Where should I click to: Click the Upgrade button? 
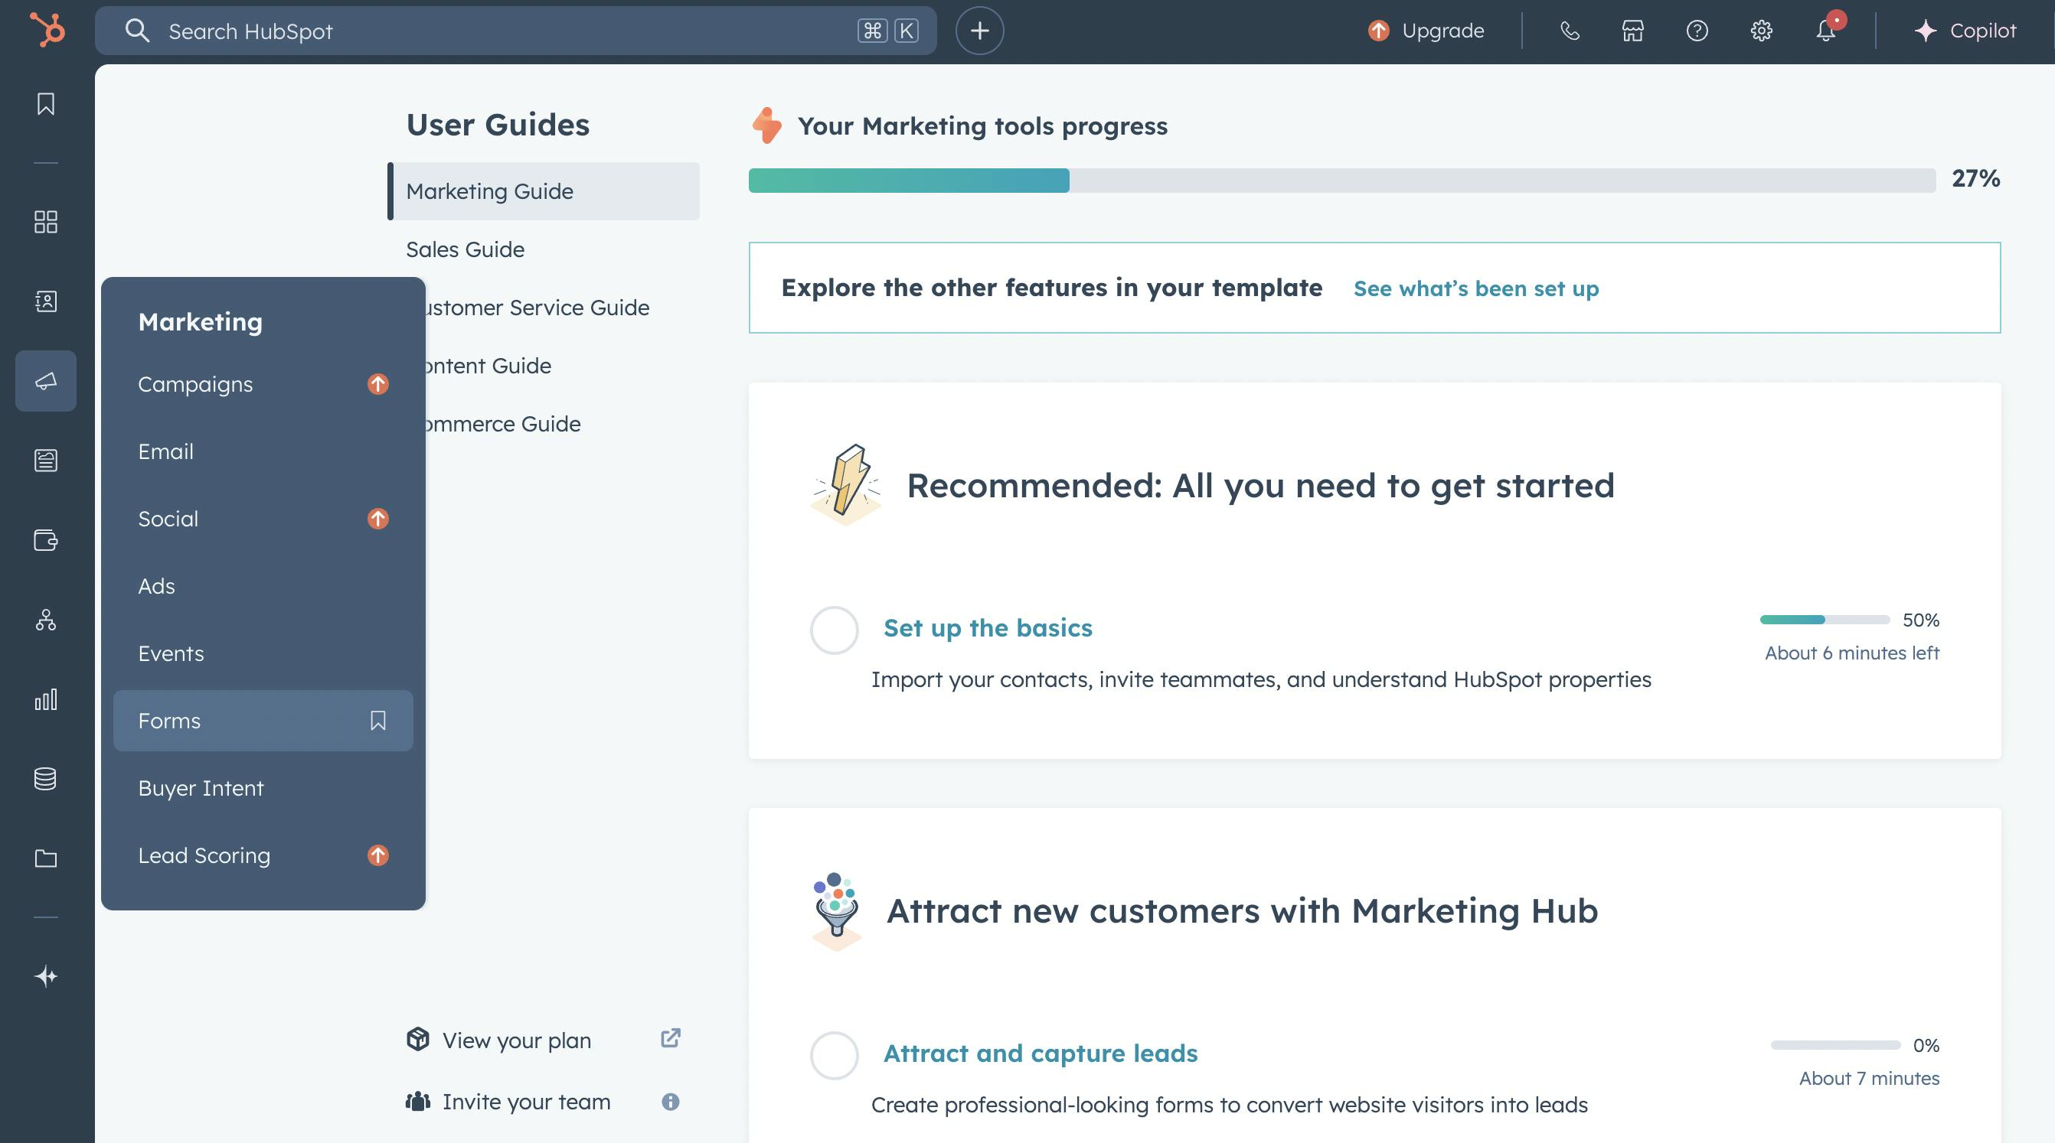(1426, 31)
